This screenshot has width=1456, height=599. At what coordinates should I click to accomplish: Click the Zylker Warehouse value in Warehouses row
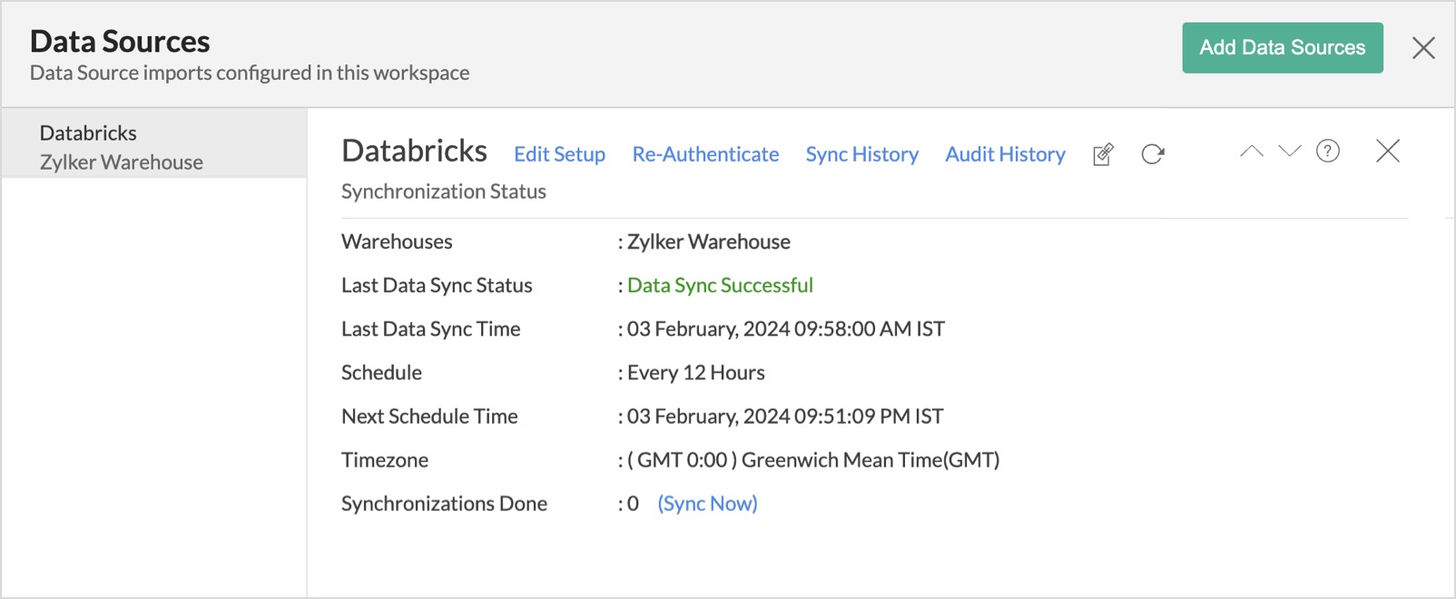pyautogui.click(x=708, y=242)
